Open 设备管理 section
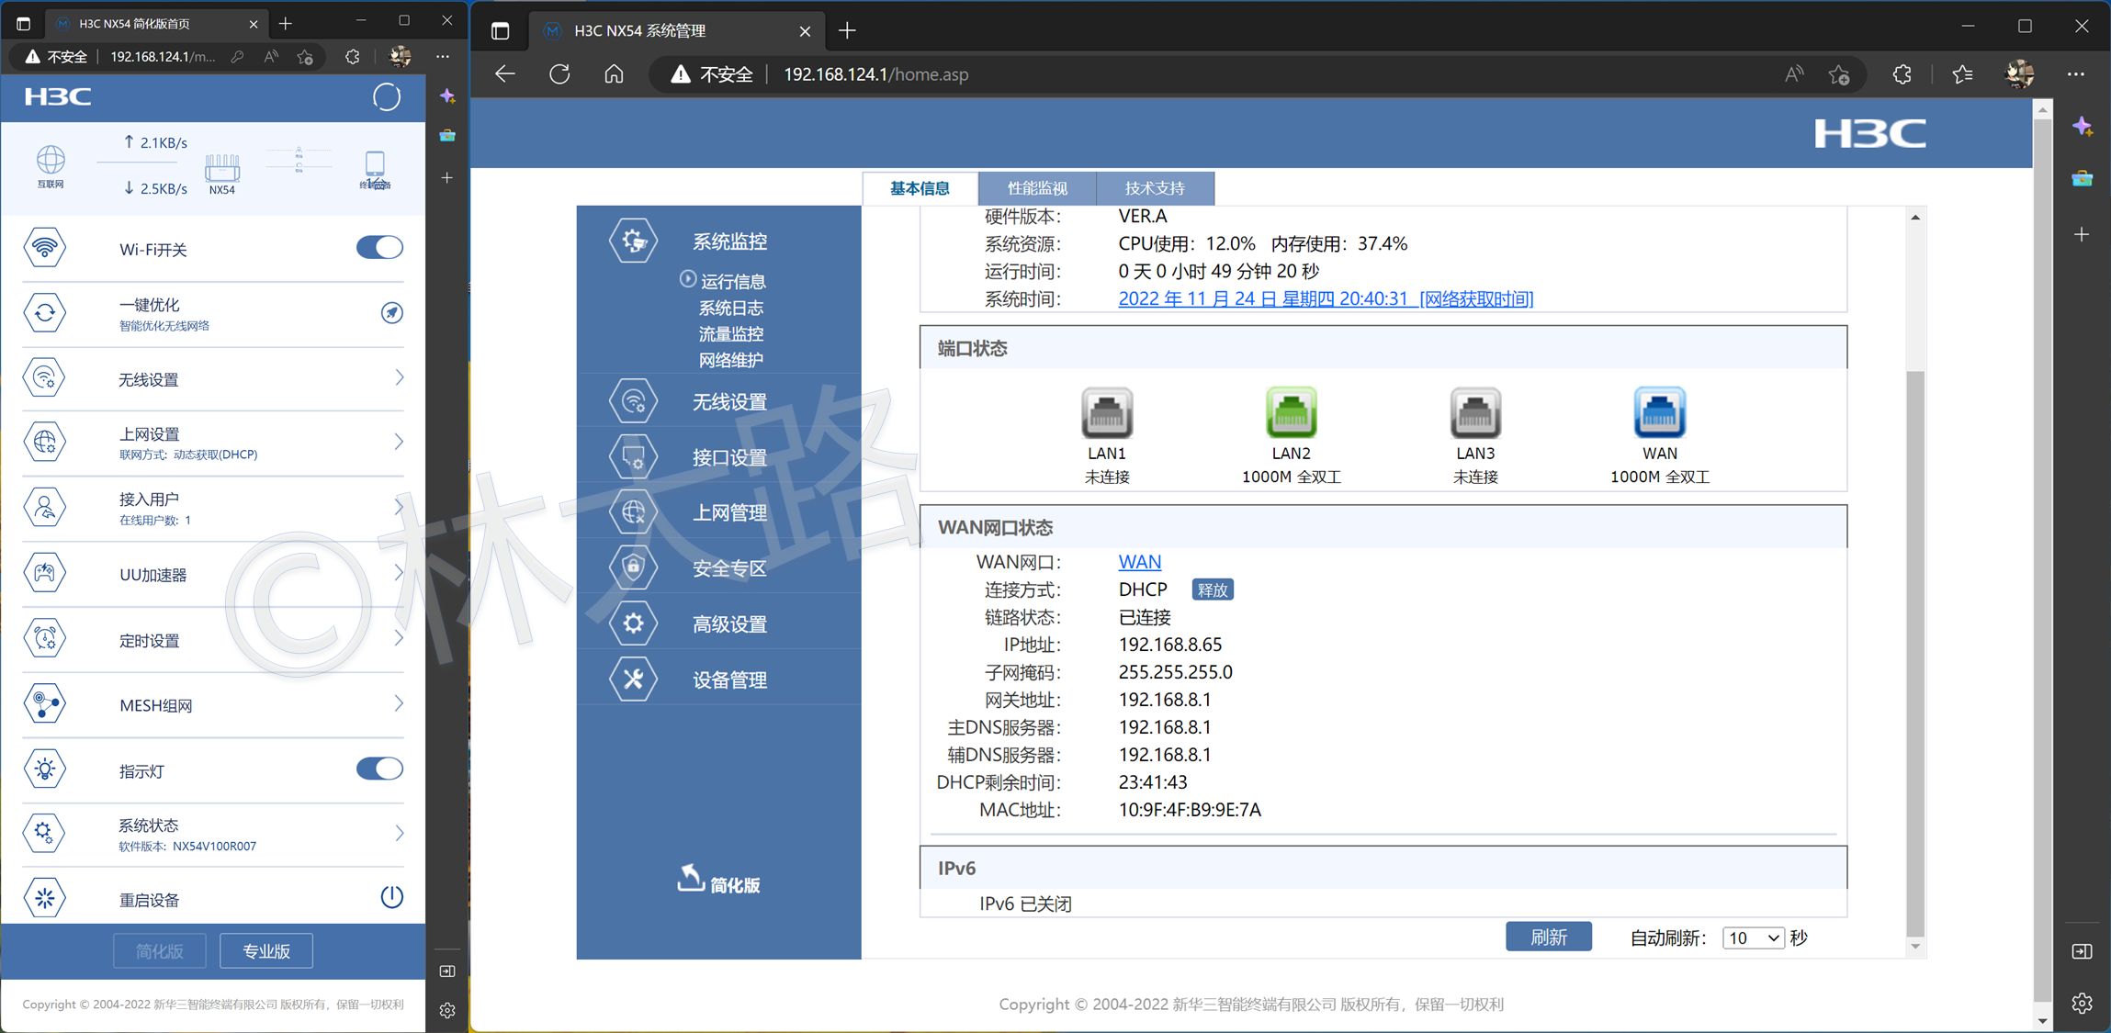Screen dimensions: 2111x1033 pyautogui.click(x=728, y=679)
